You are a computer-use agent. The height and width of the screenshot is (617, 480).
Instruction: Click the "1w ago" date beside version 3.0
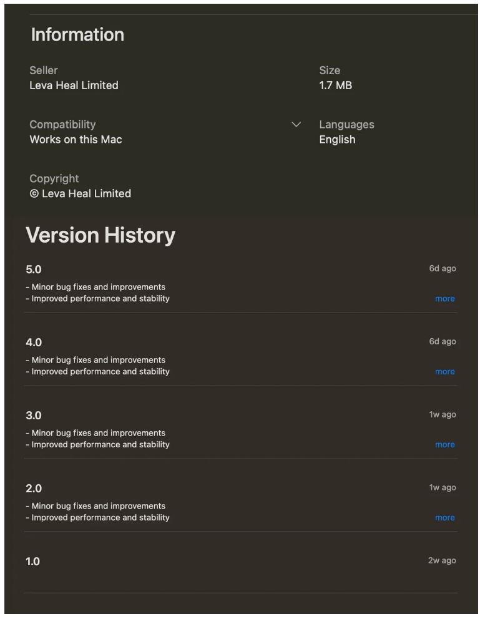pyautogui.click(x=442, y=415)
